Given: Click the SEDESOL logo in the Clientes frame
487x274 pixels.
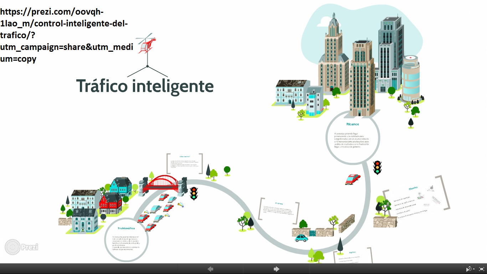Looking at the screenshot, I should 436,200.
